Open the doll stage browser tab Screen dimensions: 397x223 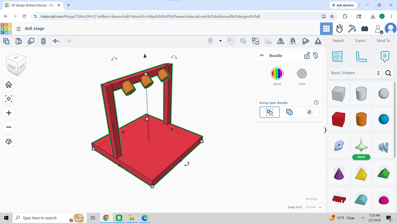[x=32, y=5]
